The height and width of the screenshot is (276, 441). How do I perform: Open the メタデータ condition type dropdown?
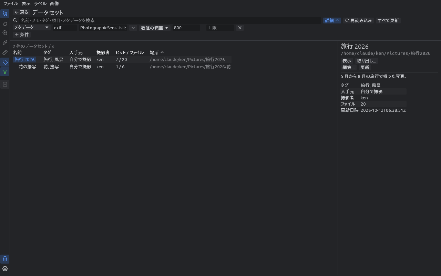click(x=32, y=28)
